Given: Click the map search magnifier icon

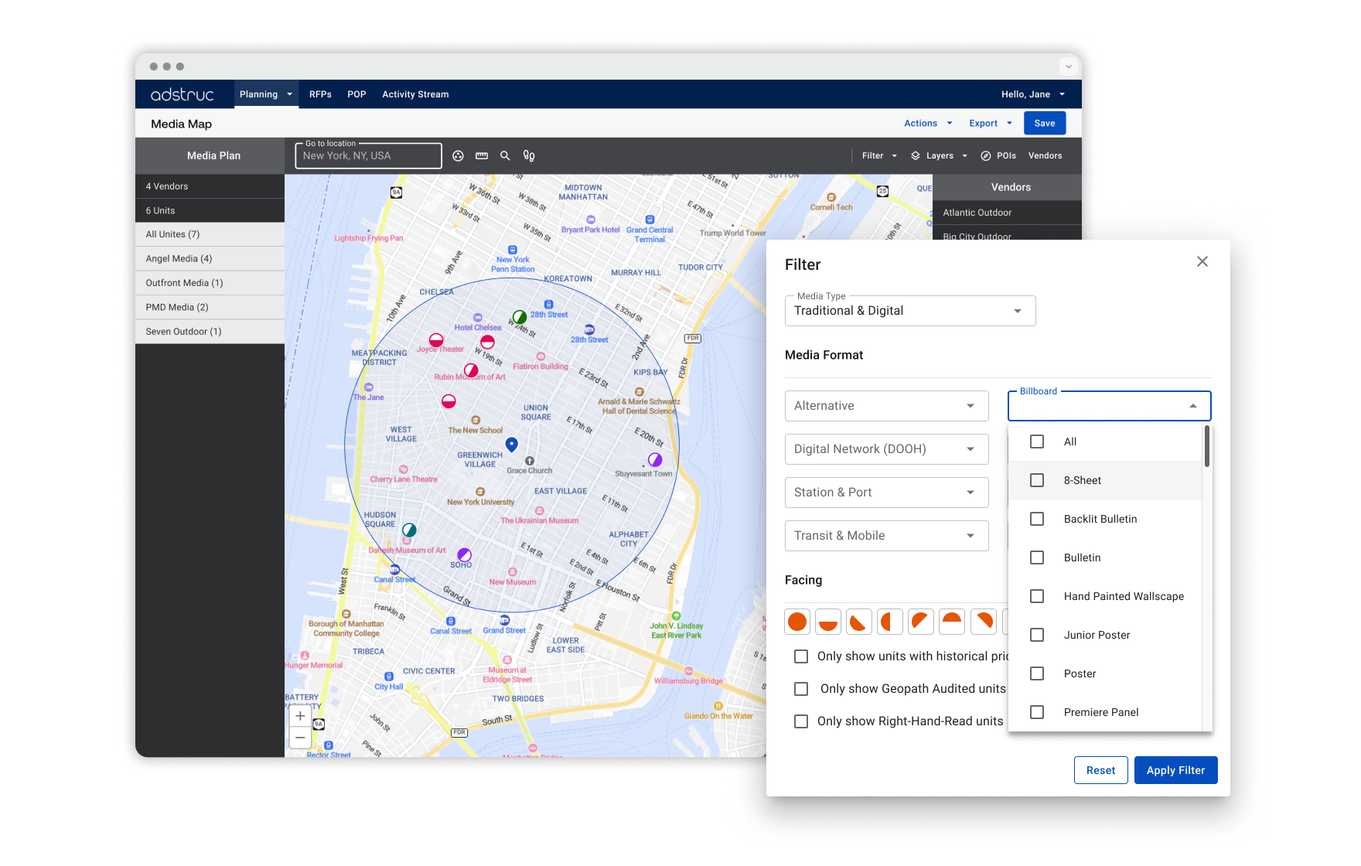Looking at the screenshot, I should (505, 155).
